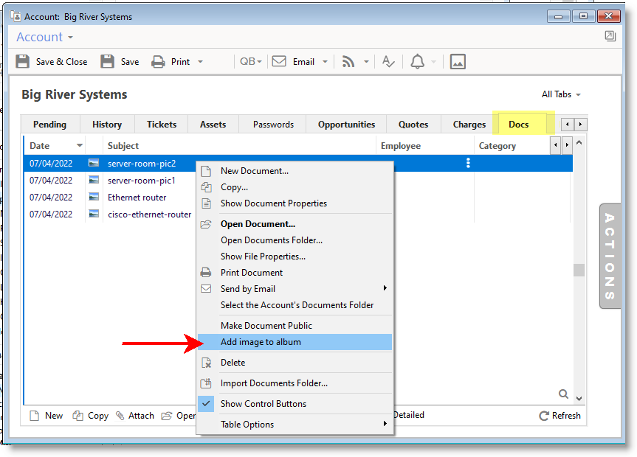Viewport: 637px width, 457px height.
Task: Click the Refresh button
Action: [x=559, y=416]
